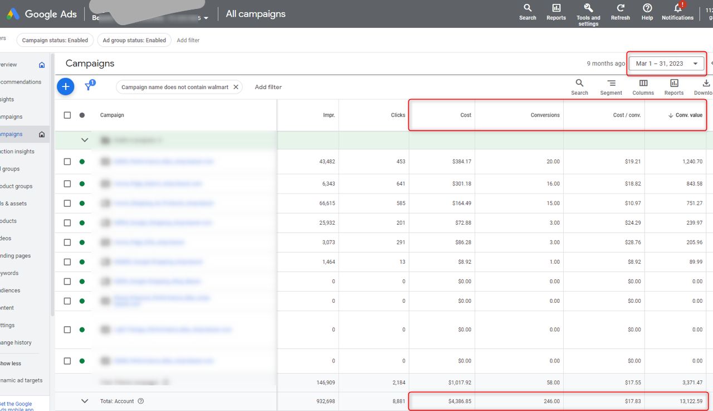Select Recommendations in left sidebar
Screen dimensions: 713x411
pyautogui.click(x=20, y=82)
